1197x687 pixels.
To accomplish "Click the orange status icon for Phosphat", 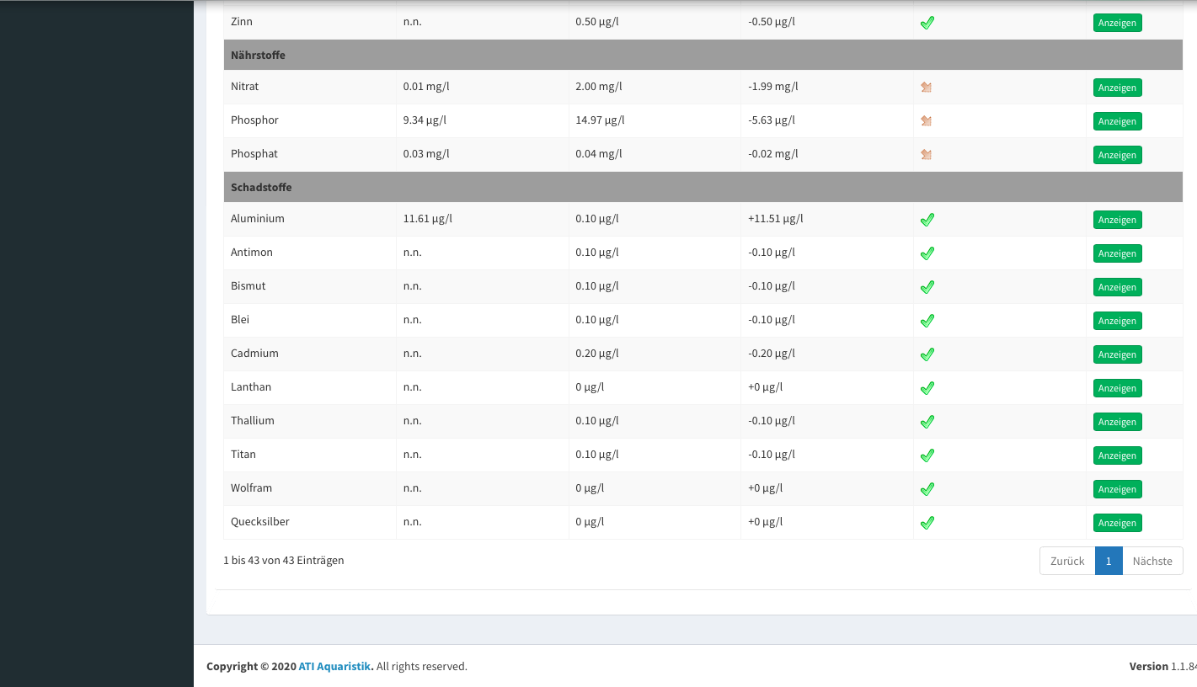I will [926, 155].
